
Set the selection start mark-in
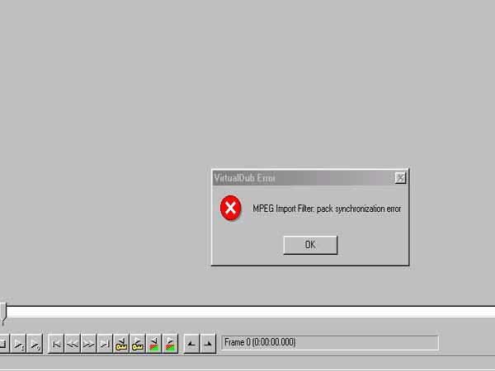191,344
